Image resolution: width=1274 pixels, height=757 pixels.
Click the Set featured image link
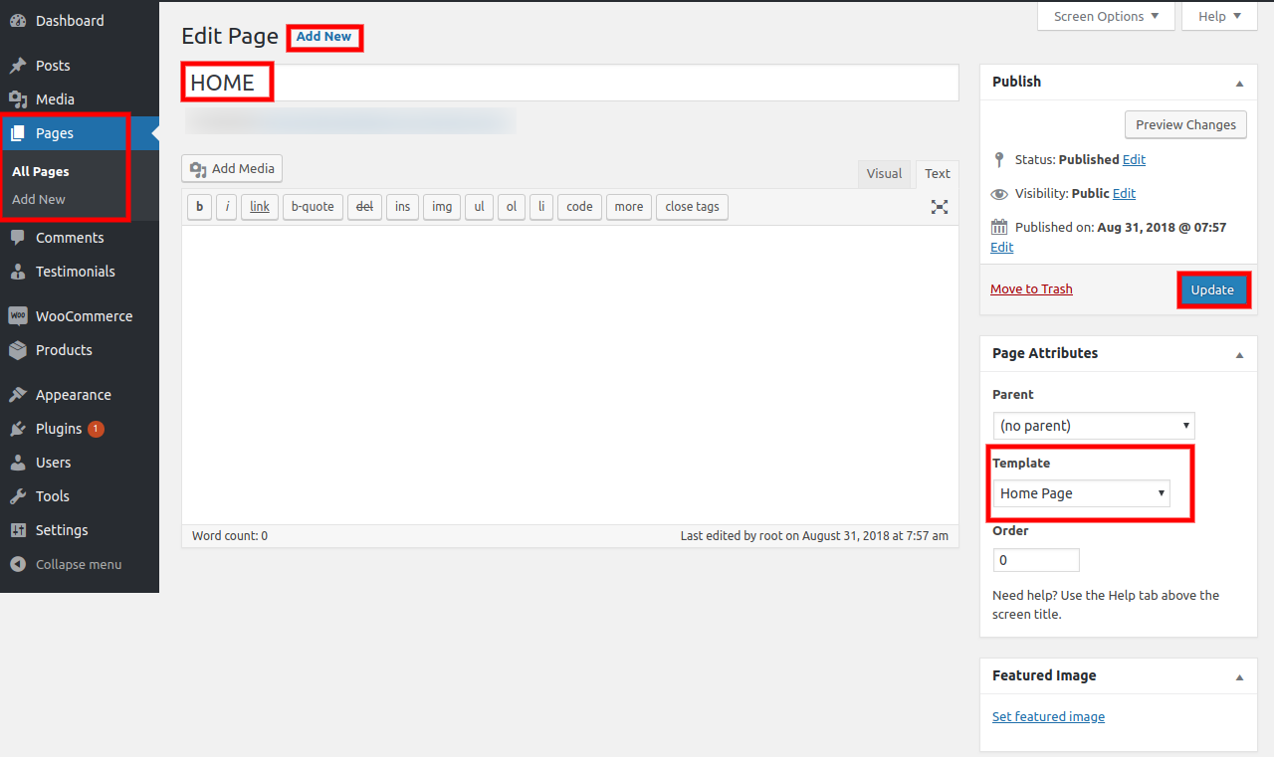(1048, 716)
